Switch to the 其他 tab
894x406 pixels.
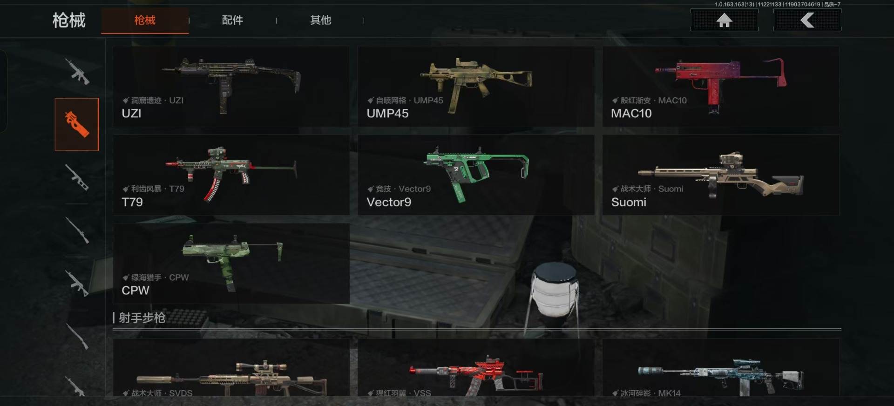pyautogui.click(x=320, y=20)
